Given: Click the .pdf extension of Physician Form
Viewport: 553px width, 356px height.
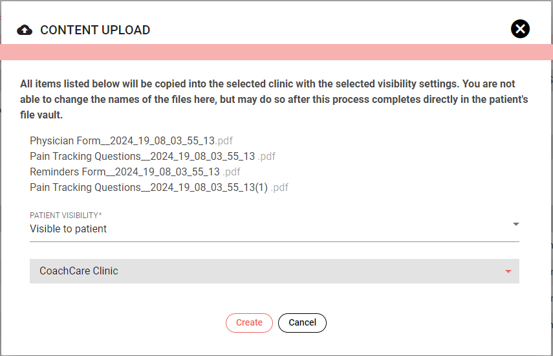Looking at the screenshot, I should pyautogui.click(x=224, y=140).
